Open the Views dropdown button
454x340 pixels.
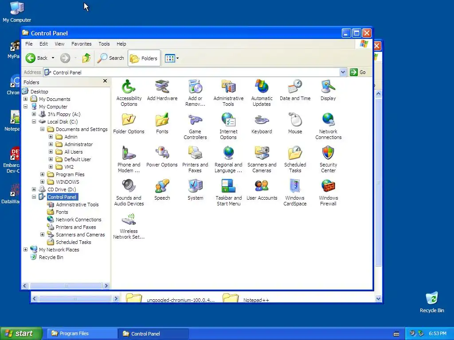pyautogui.click(x=172, y=58)
